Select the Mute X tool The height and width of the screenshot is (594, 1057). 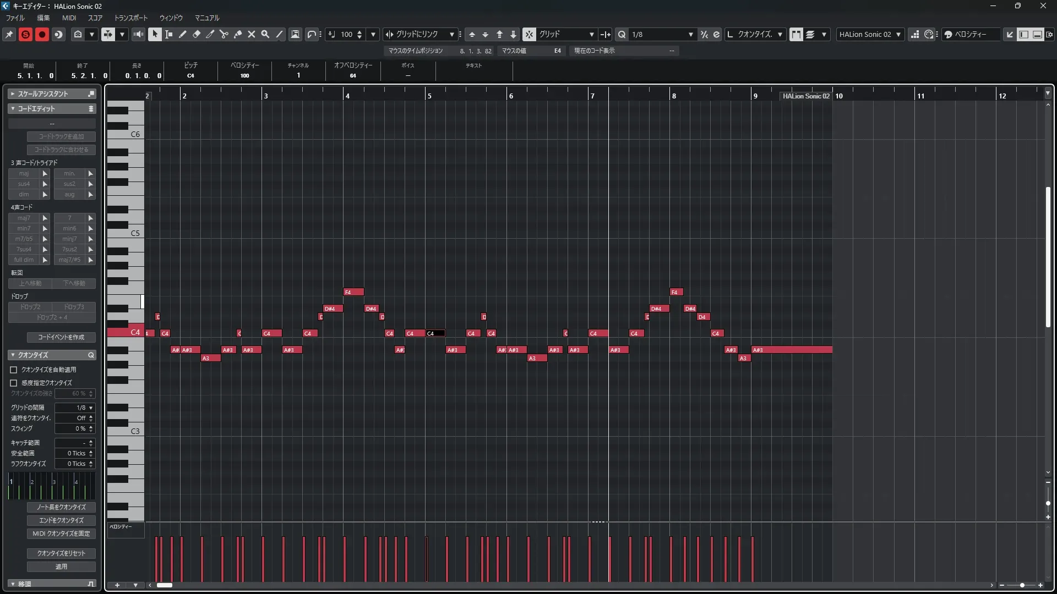(251, 34)
